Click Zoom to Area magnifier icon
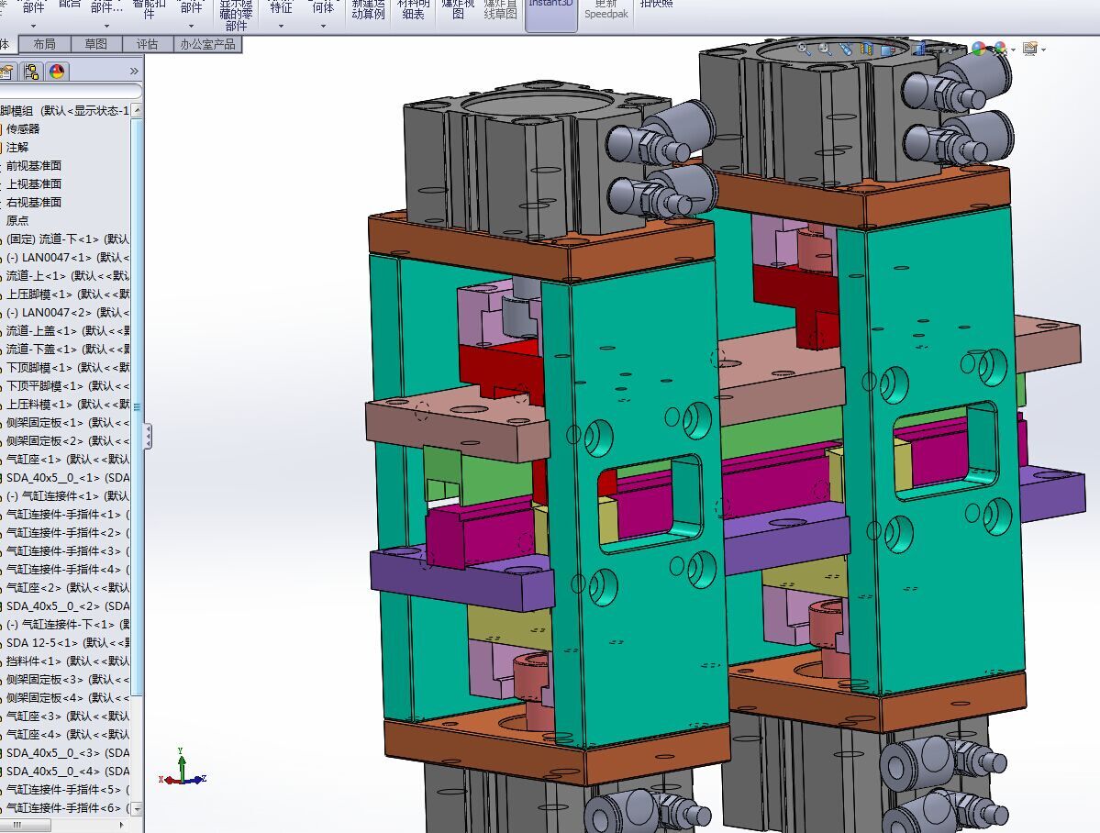 [825, 50]
